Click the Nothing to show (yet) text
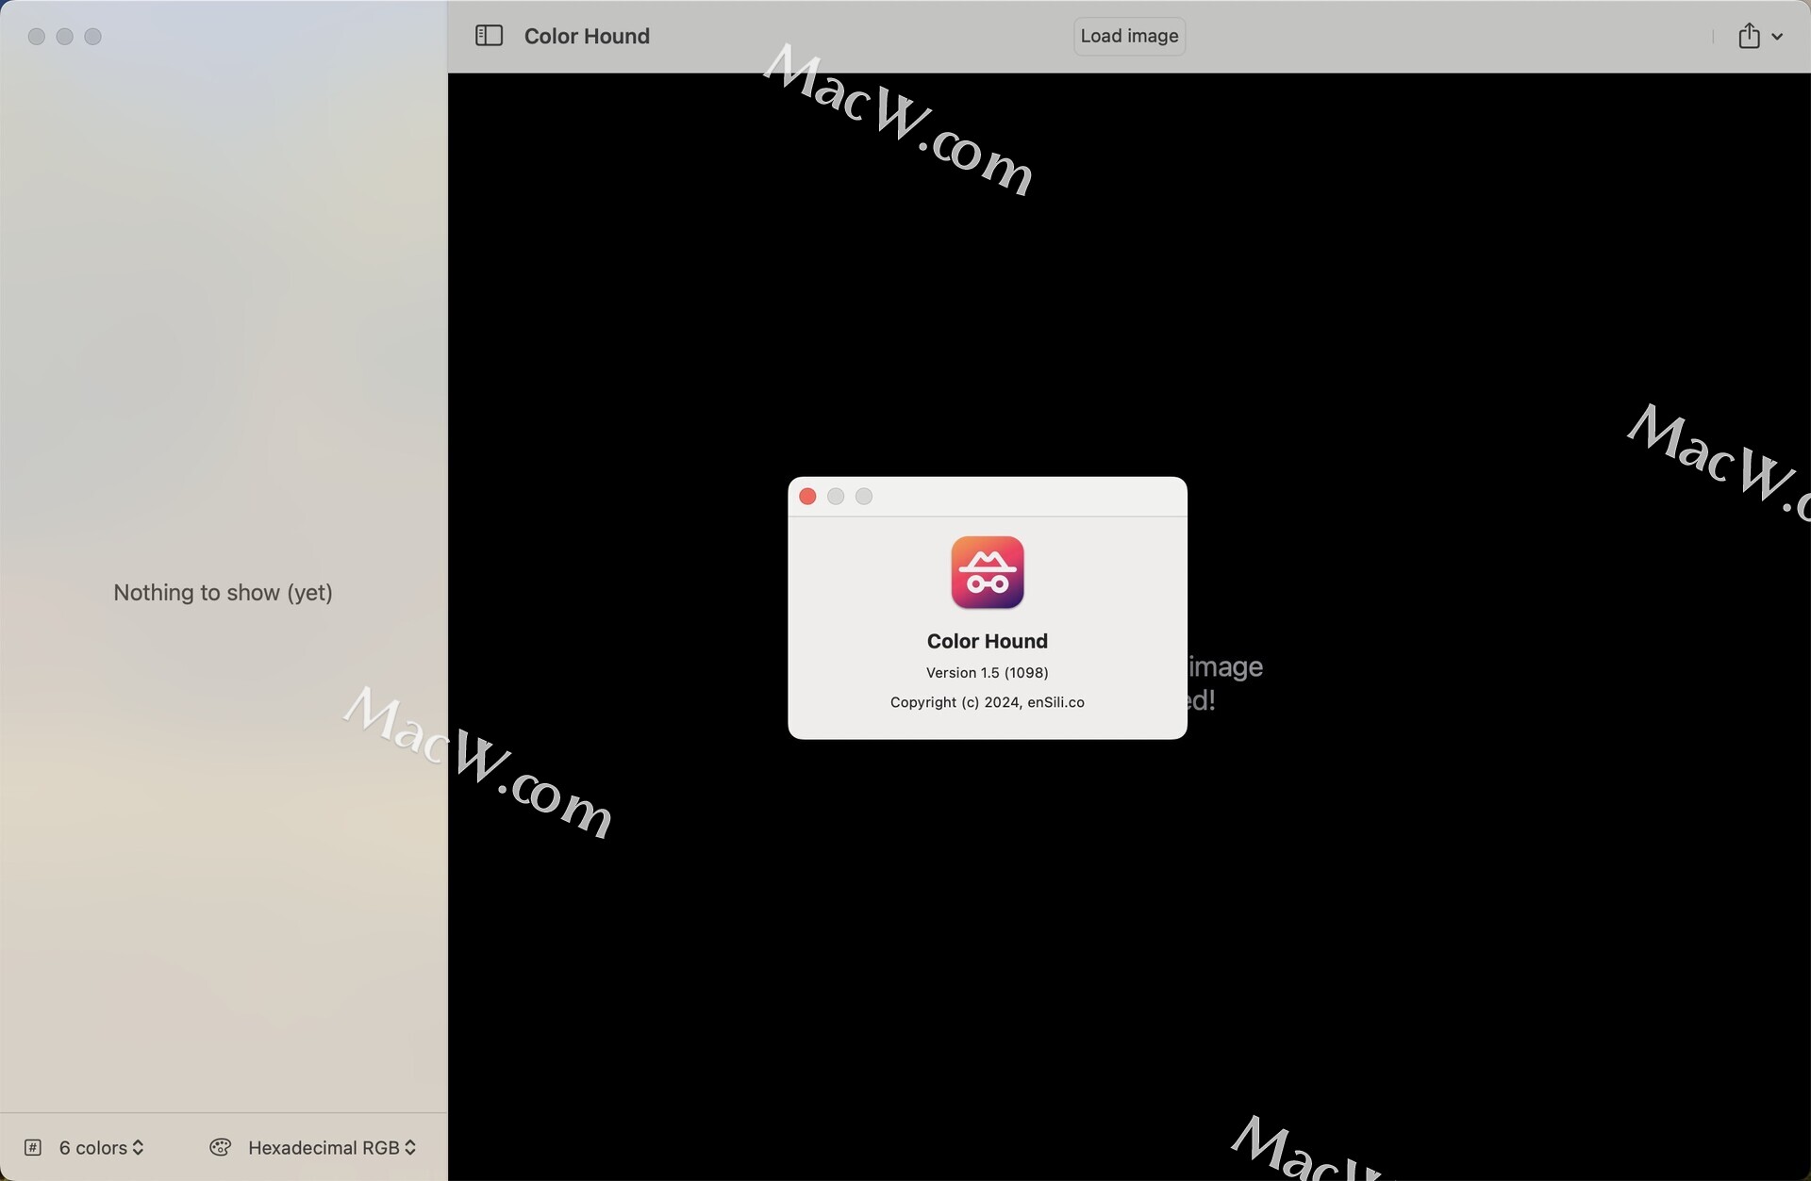Viewport: 1811px width, 1181px height. [x=223, y=592]
